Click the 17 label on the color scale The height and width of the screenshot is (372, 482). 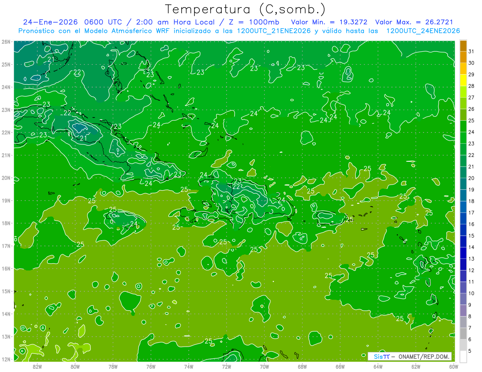tap(471, 213)
